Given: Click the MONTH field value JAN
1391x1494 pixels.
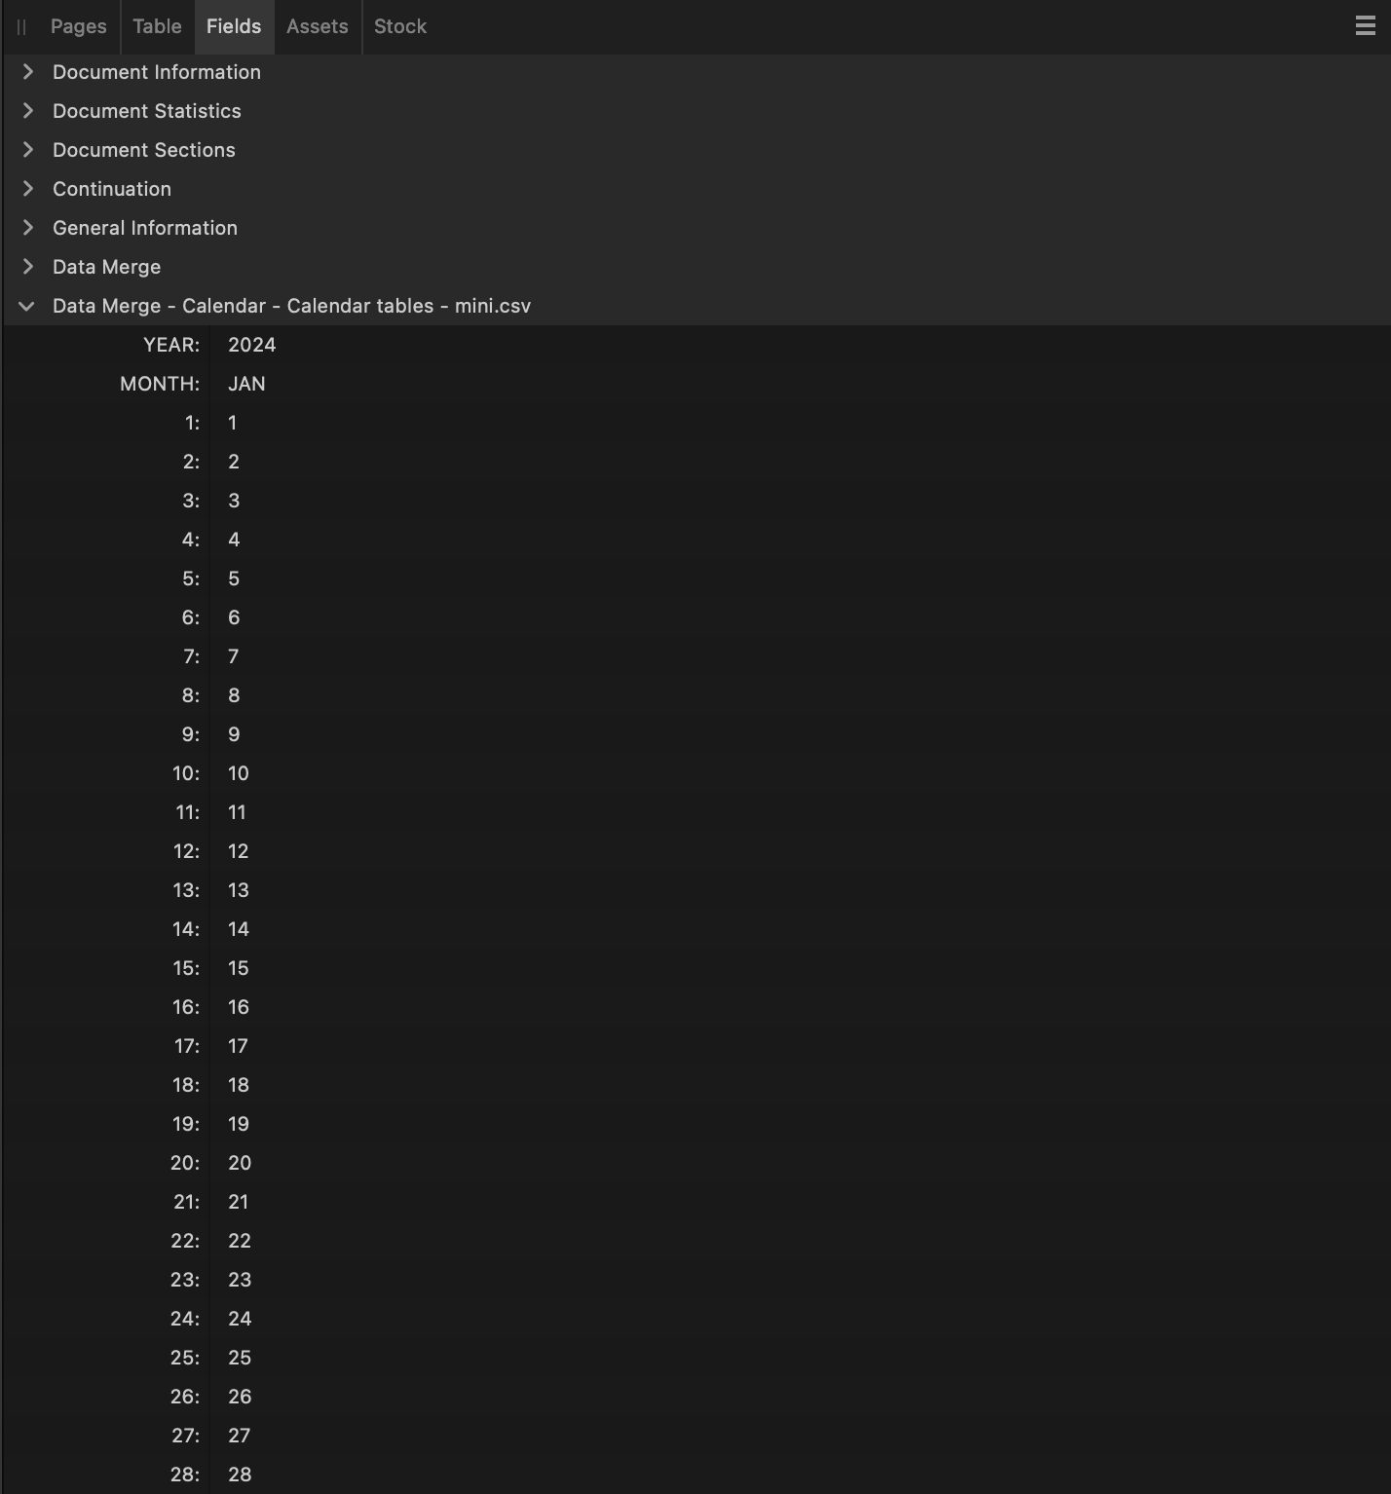Looking at the screenshot, I should pyautogui.click(x=246, y=384).
